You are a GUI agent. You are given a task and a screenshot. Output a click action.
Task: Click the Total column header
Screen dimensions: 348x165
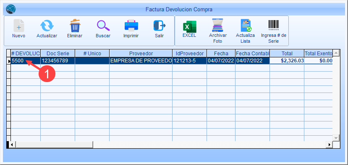[x=287, y=53]
